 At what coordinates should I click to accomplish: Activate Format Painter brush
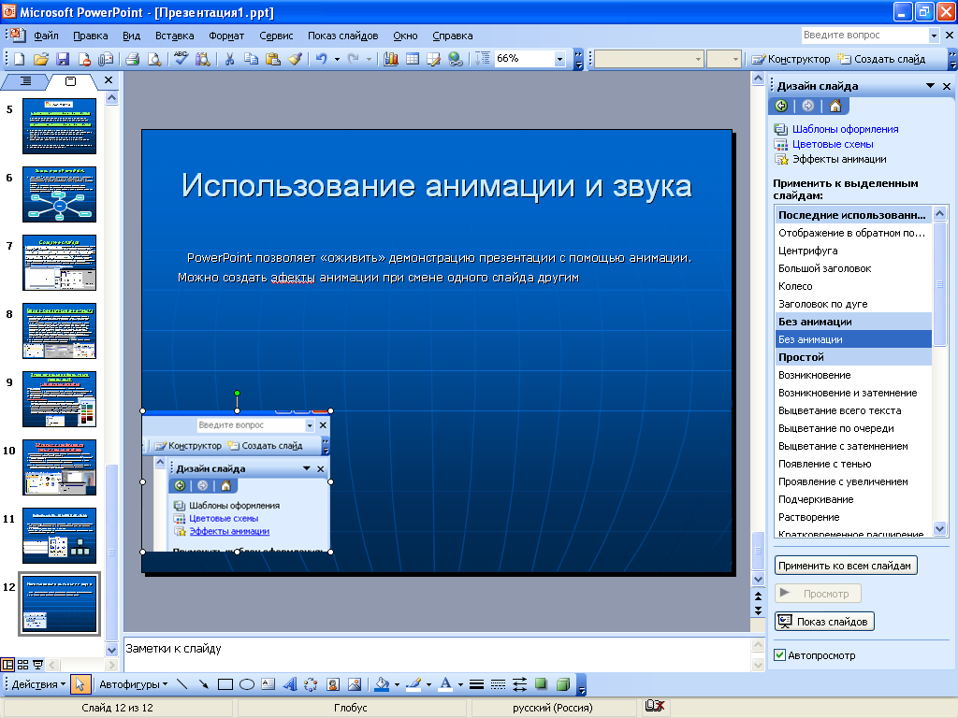(x=295, y=59)
